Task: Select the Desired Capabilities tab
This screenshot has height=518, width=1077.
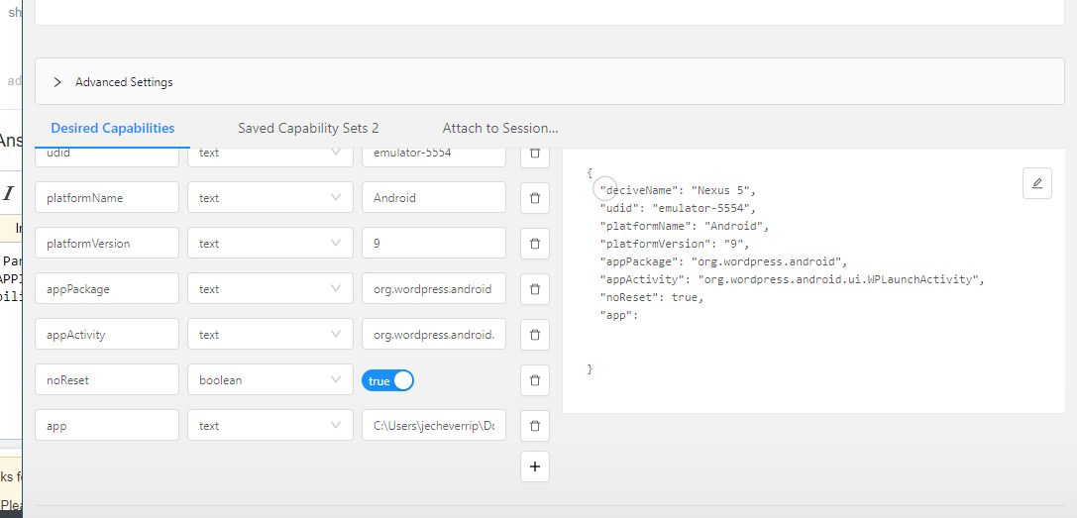Action: click(113, 128)
